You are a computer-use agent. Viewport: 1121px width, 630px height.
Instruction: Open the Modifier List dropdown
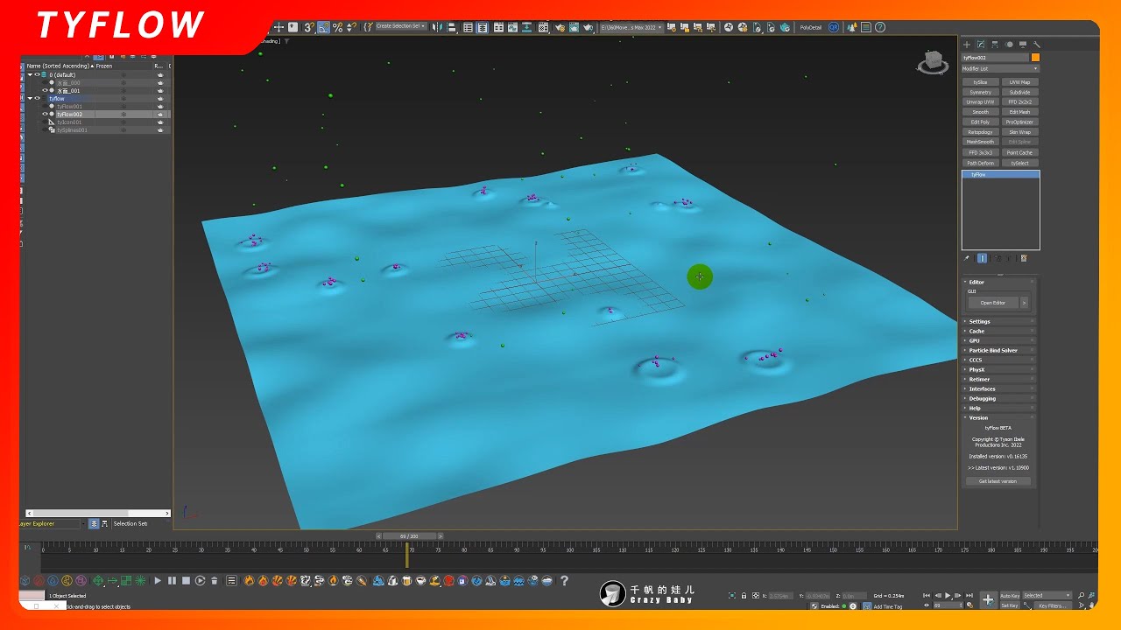(1000, 68)
